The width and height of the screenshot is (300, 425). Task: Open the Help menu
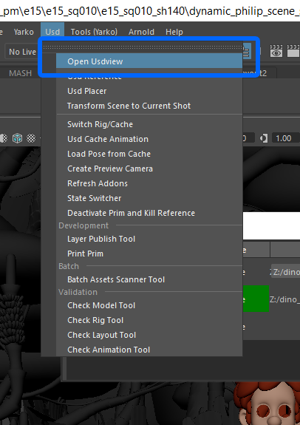click(174, 32)
